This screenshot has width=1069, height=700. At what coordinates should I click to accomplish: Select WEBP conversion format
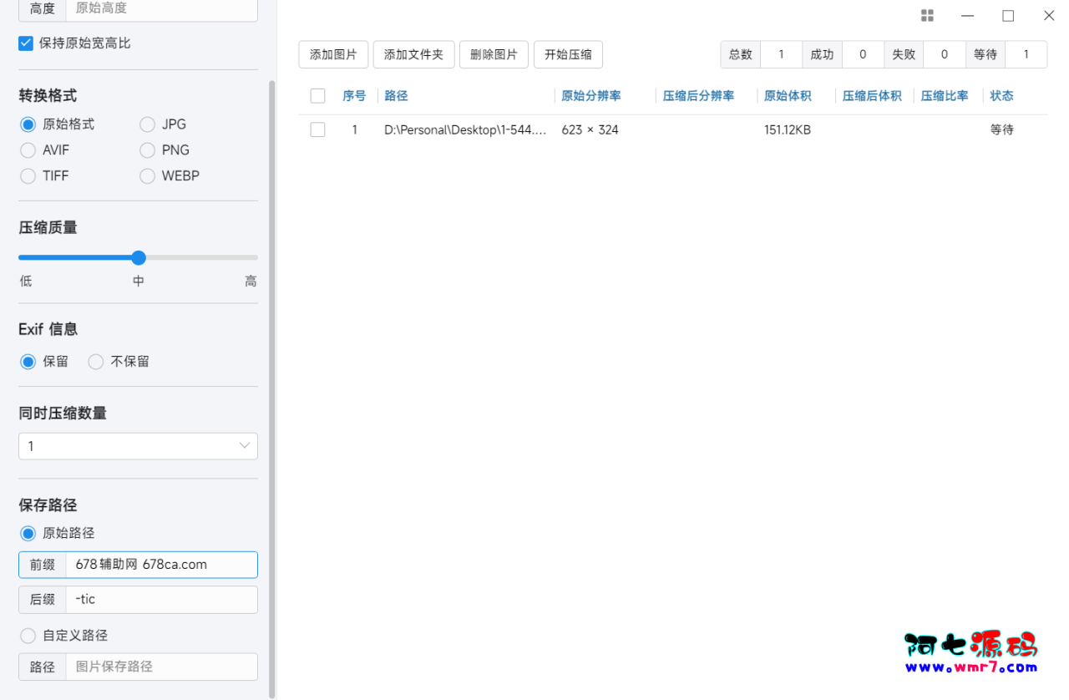pos(148,176)
